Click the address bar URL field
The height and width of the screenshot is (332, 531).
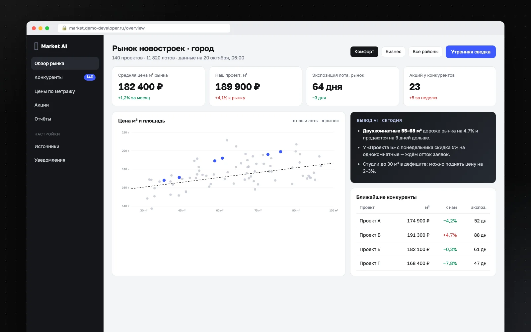click(x=144, y=28)
